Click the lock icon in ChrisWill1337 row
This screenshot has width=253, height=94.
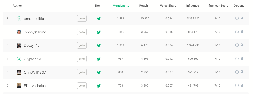coord(242,72)
